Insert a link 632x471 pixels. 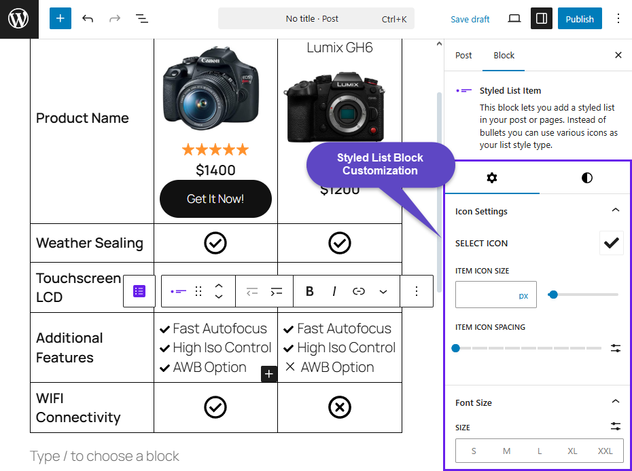pos(359,291)
